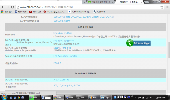Click the IME 'A' input mode icon
Image resolution: width=170 pixels, height=100 pixels.
click(118, 97)
